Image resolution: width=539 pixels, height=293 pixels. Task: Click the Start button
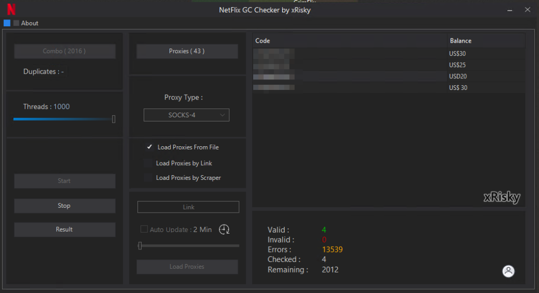65,181
